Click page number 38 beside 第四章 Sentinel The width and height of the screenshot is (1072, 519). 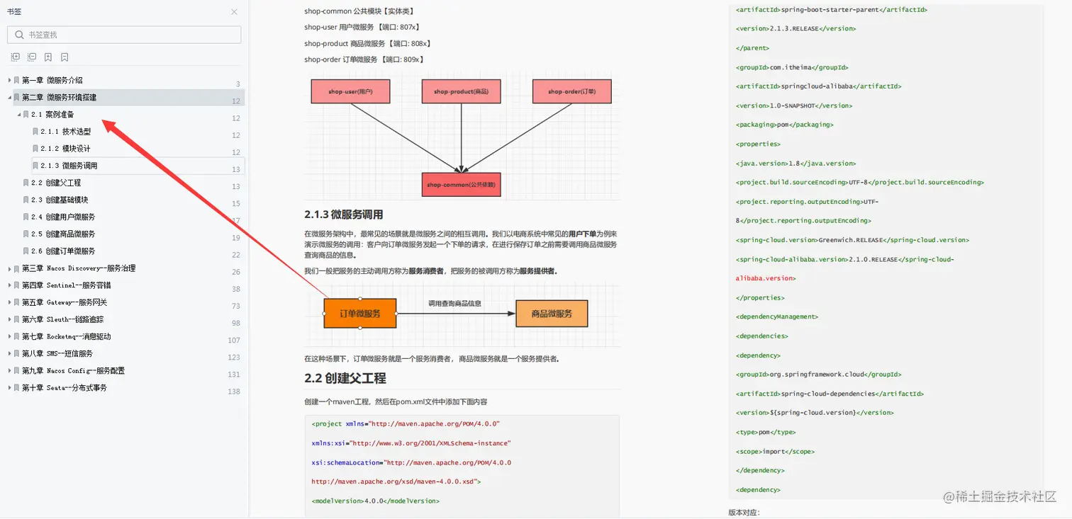pos(234,288)
